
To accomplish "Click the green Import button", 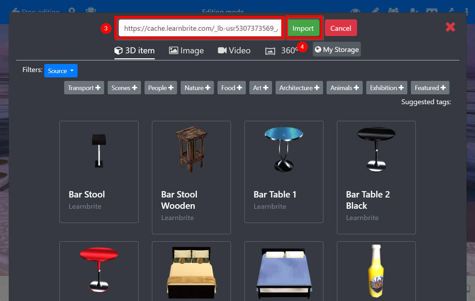I will point(303,28).
